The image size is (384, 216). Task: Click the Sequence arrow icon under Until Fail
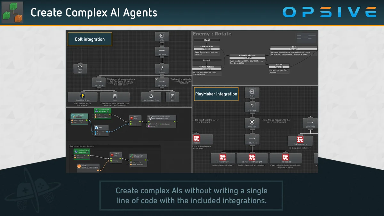252,138
